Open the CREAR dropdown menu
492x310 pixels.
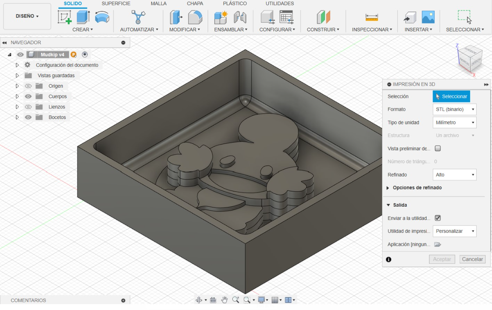pyautogui.click(x=83, y=29)
